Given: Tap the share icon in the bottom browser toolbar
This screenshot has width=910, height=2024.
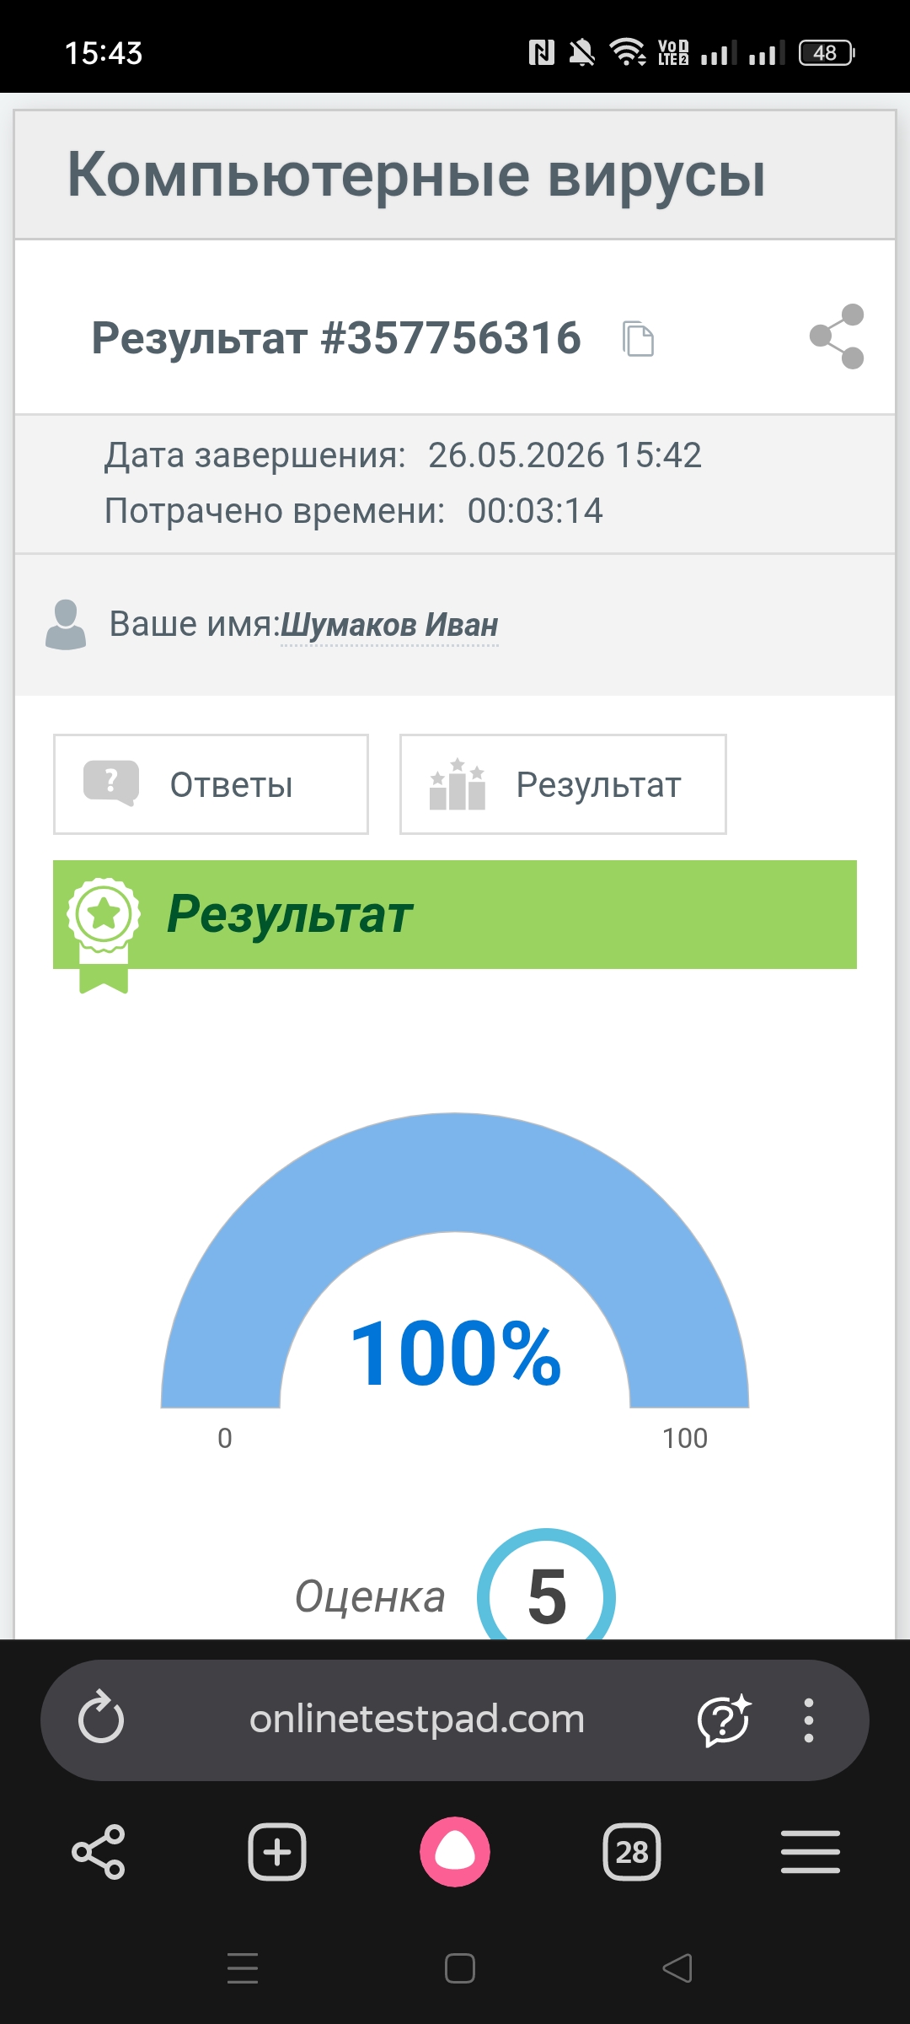Looking at the screenshot, I should 99,1852.
